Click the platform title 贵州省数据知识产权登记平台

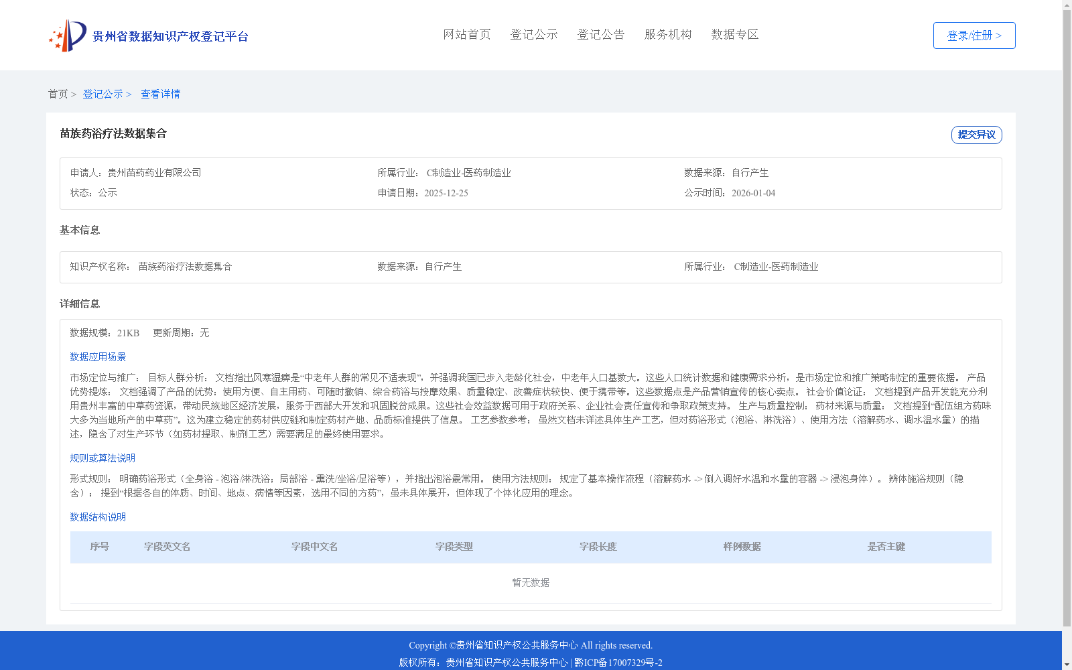point(170,36)
